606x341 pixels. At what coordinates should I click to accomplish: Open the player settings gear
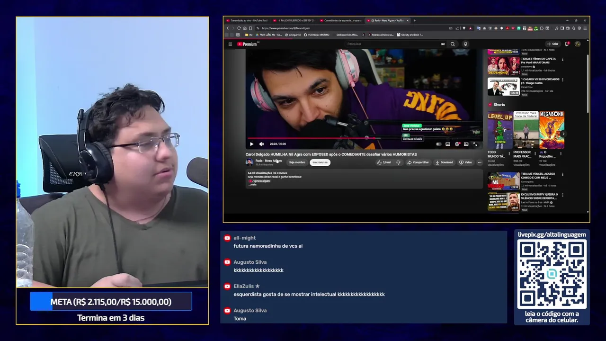click(x=457, y=144)
